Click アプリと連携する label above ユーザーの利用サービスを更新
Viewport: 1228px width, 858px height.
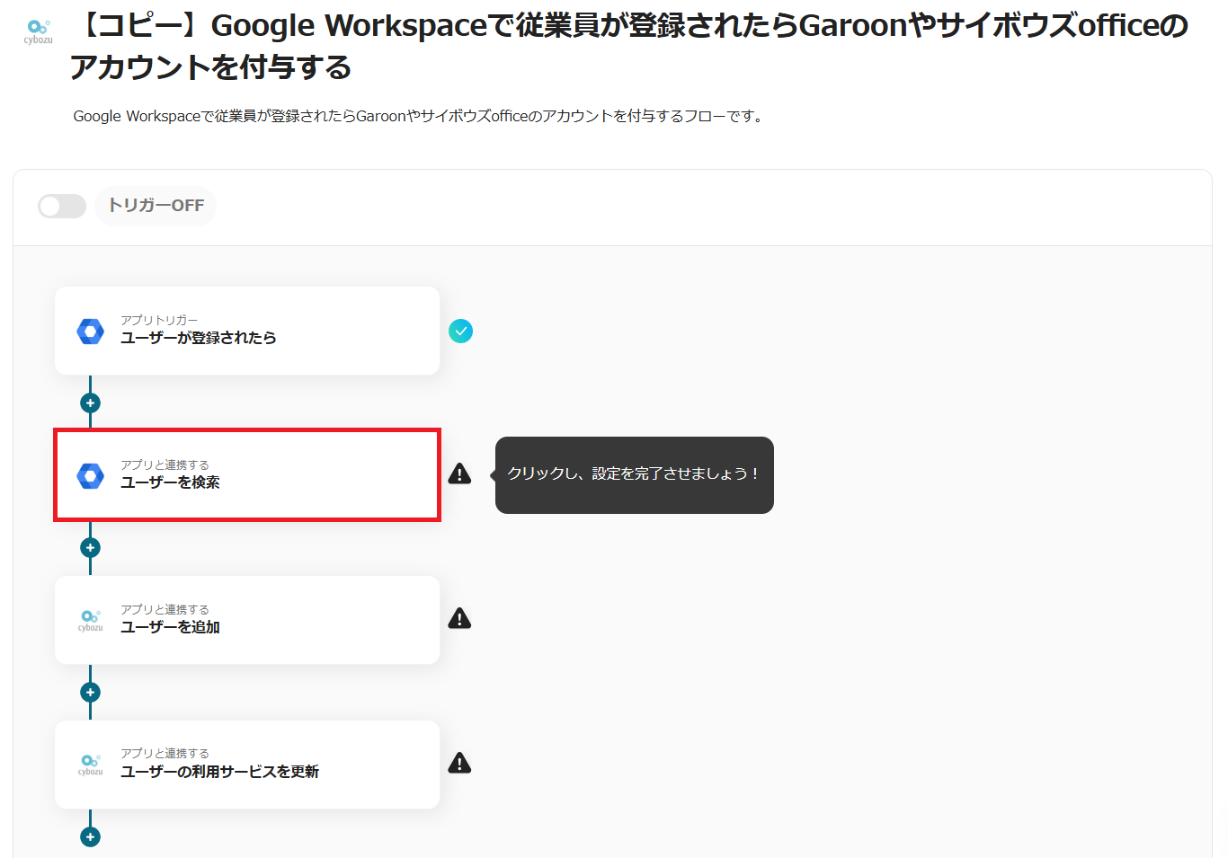point(165,753)
